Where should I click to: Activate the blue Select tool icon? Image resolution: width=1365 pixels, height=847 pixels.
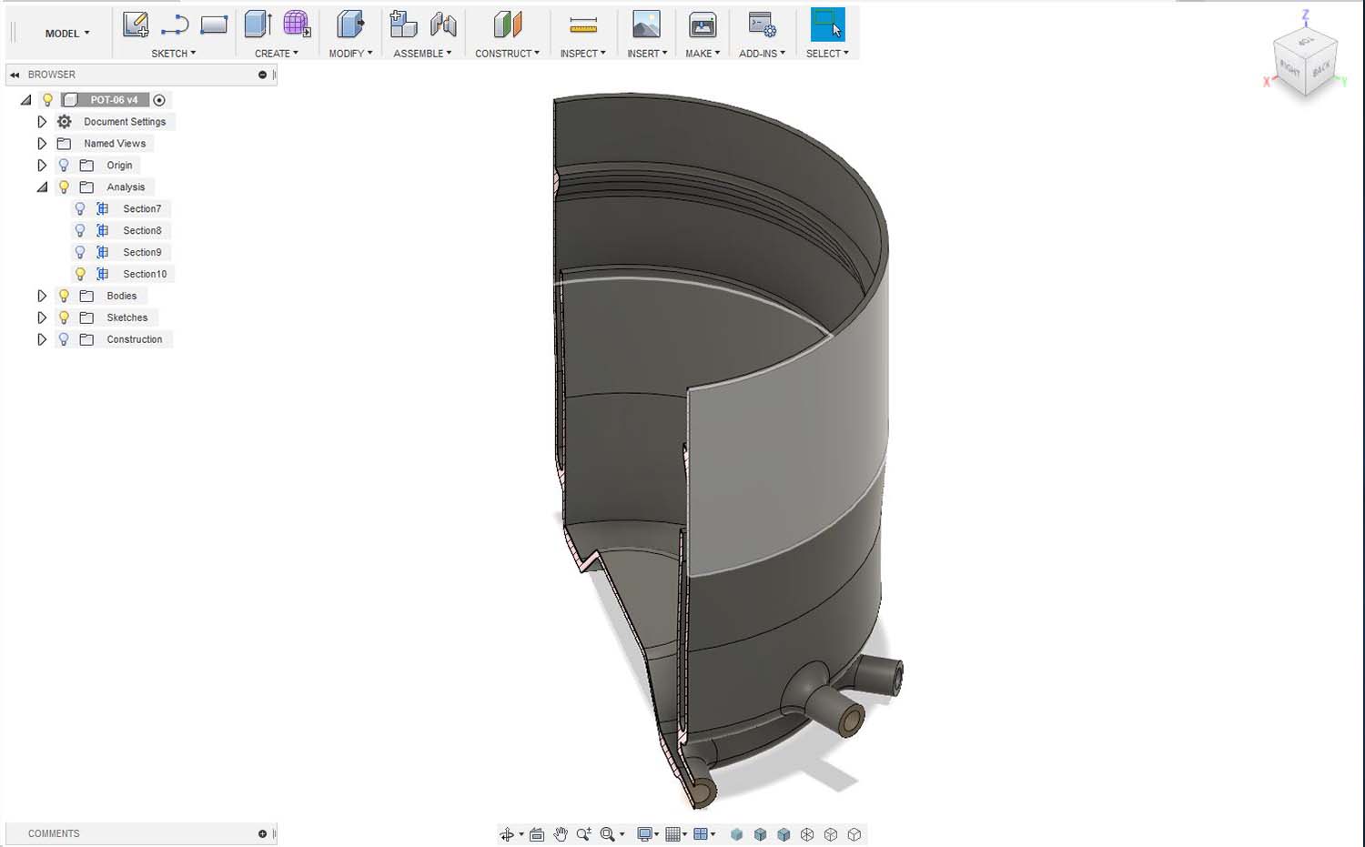tap(827, 25)
